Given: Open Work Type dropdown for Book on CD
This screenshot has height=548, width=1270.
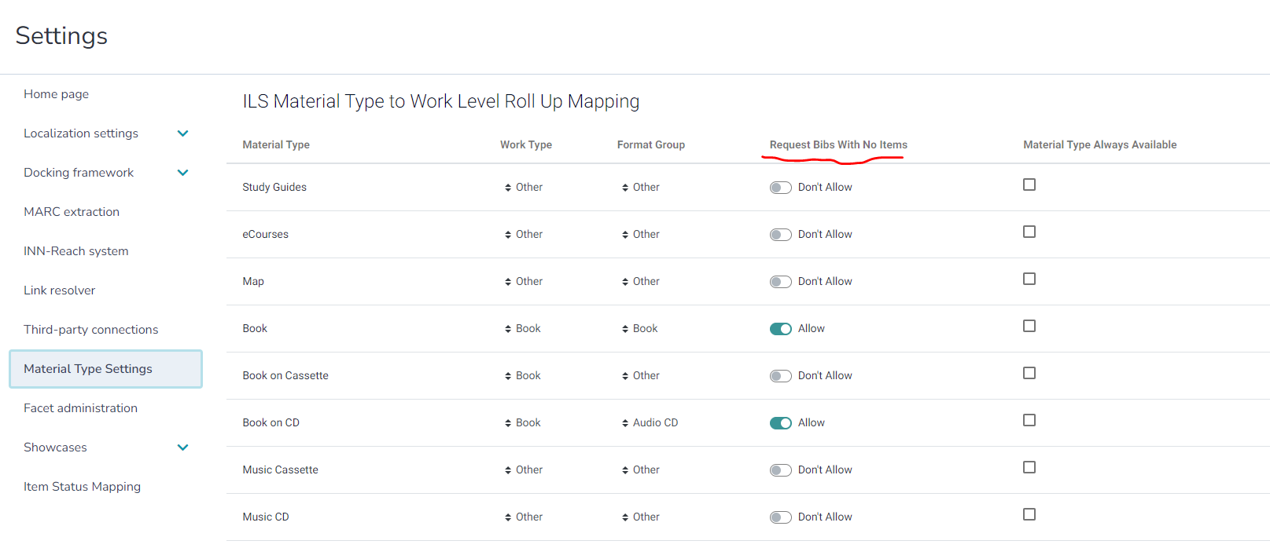Looking at the screenshot, I should coord(523,422).
